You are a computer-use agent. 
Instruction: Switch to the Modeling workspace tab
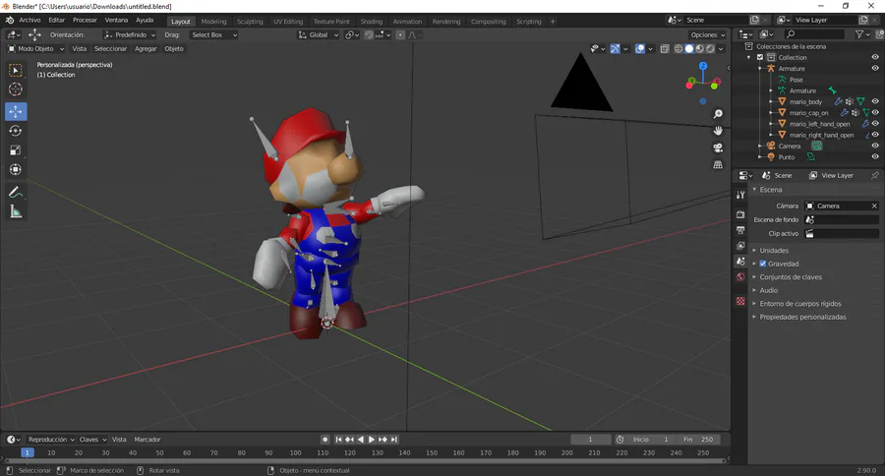(x=213, y=22)
